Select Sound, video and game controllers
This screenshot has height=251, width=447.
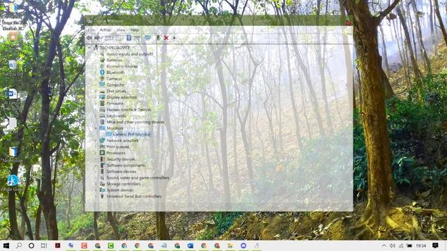138,178
